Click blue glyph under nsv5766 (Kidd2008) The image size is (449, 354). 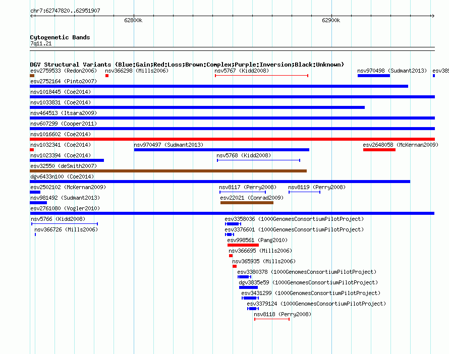click(x=65, y=224)
